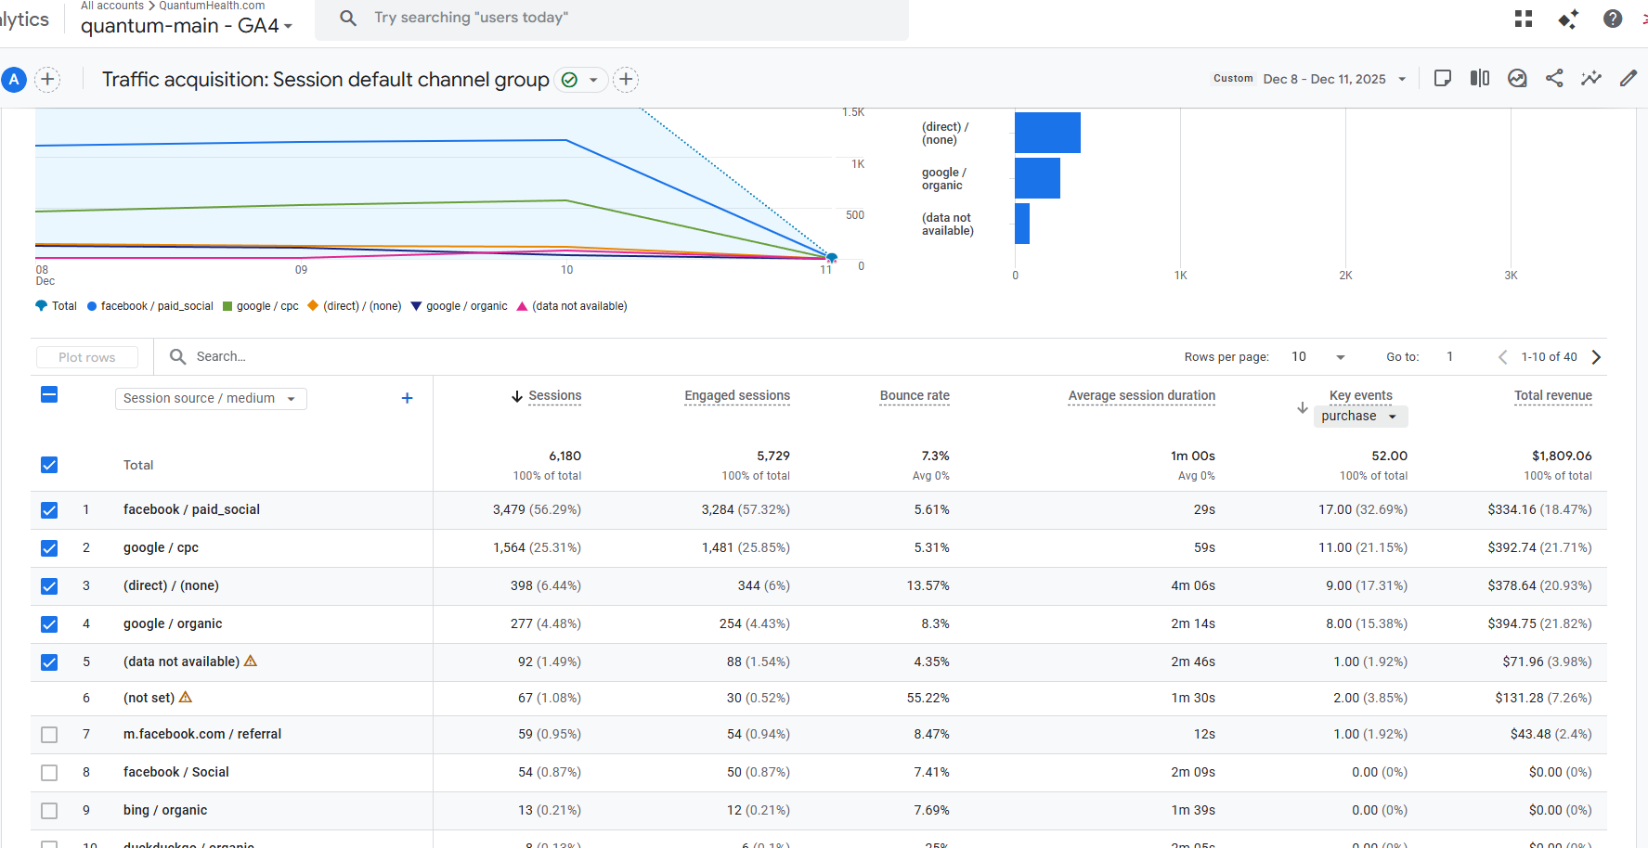Click the Customize report pencil icon
Screen dimensions: 1648x848
click(1629, 79)
